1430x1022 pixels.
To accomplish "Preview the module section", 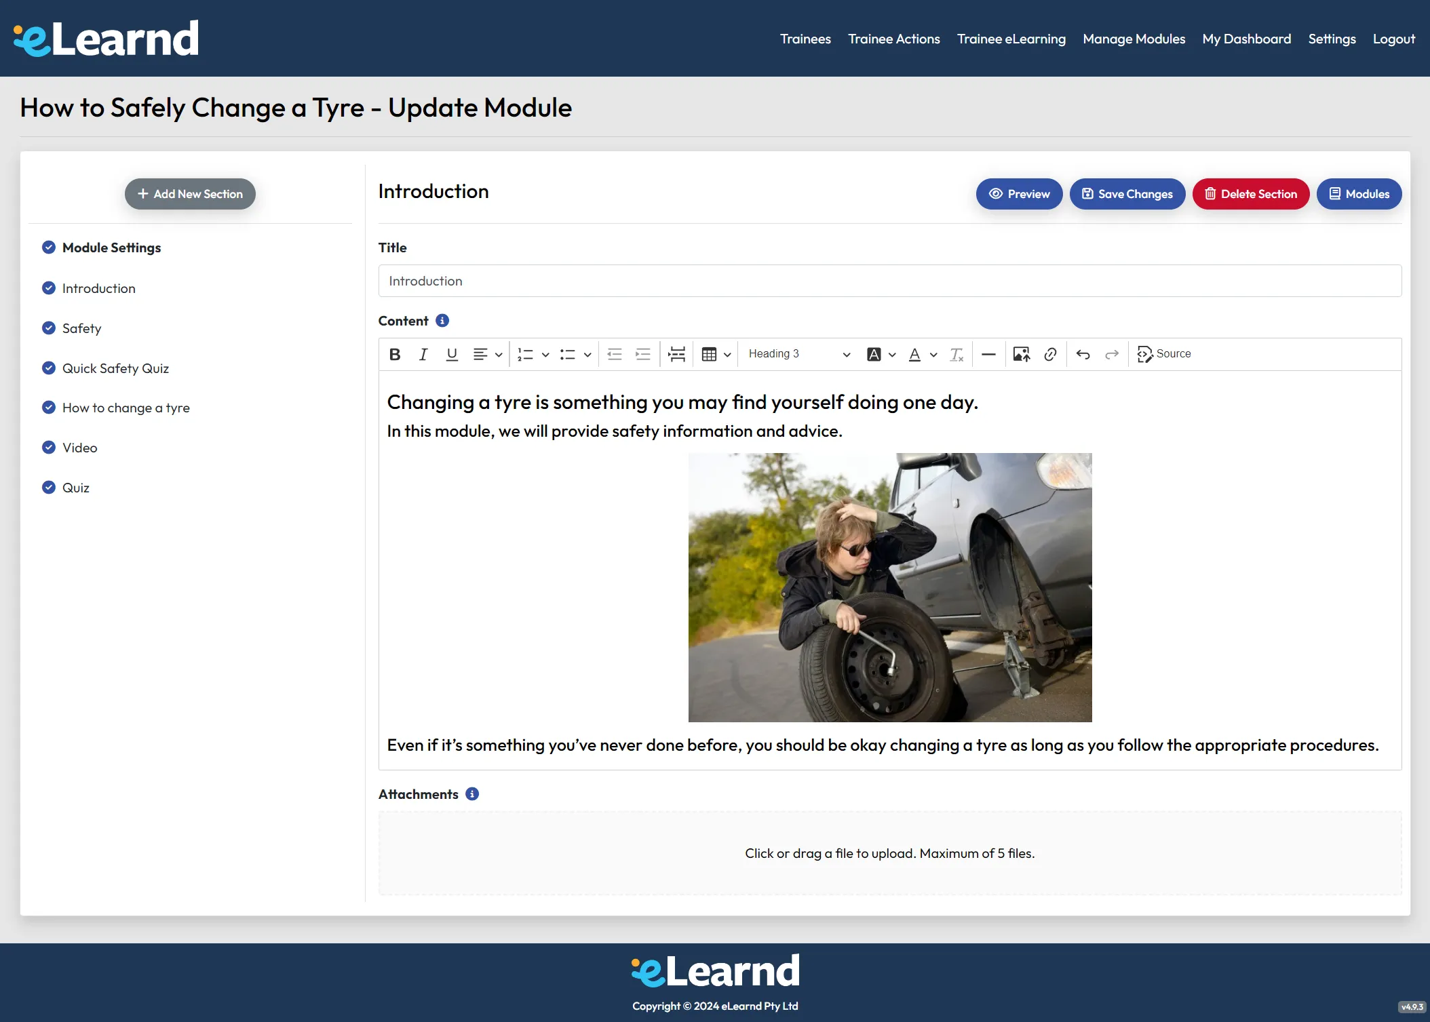I will click(1019, 194).
